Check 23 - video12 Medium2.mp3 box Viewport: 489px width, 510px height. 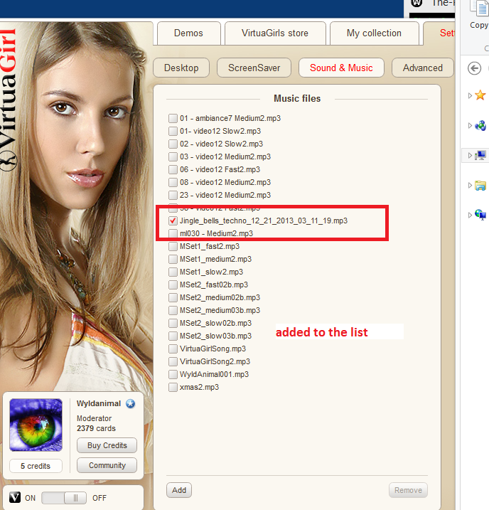pos(173,195)
